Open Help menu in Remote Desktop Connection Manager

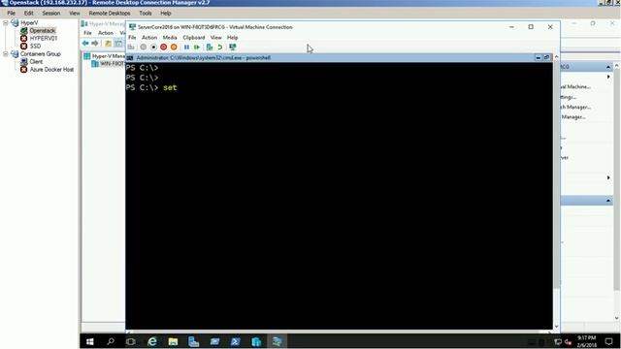[x=166, y=13]
